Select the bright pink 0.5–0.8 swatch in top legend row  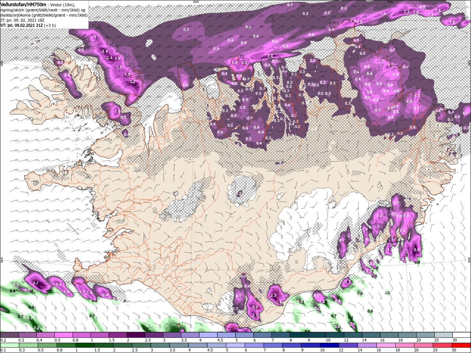click(63, 335)
